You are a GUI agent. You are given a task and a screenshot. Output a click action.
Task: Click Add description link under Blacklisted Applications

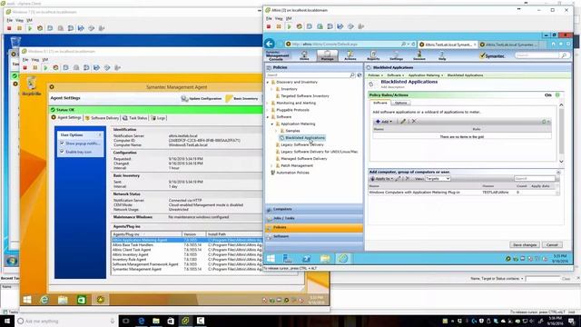[392, 87]
